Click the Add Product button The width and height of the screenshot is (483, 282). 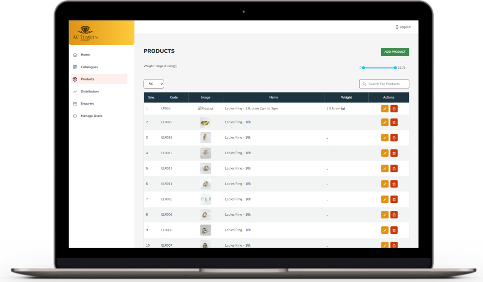click(x=395, y=52)
